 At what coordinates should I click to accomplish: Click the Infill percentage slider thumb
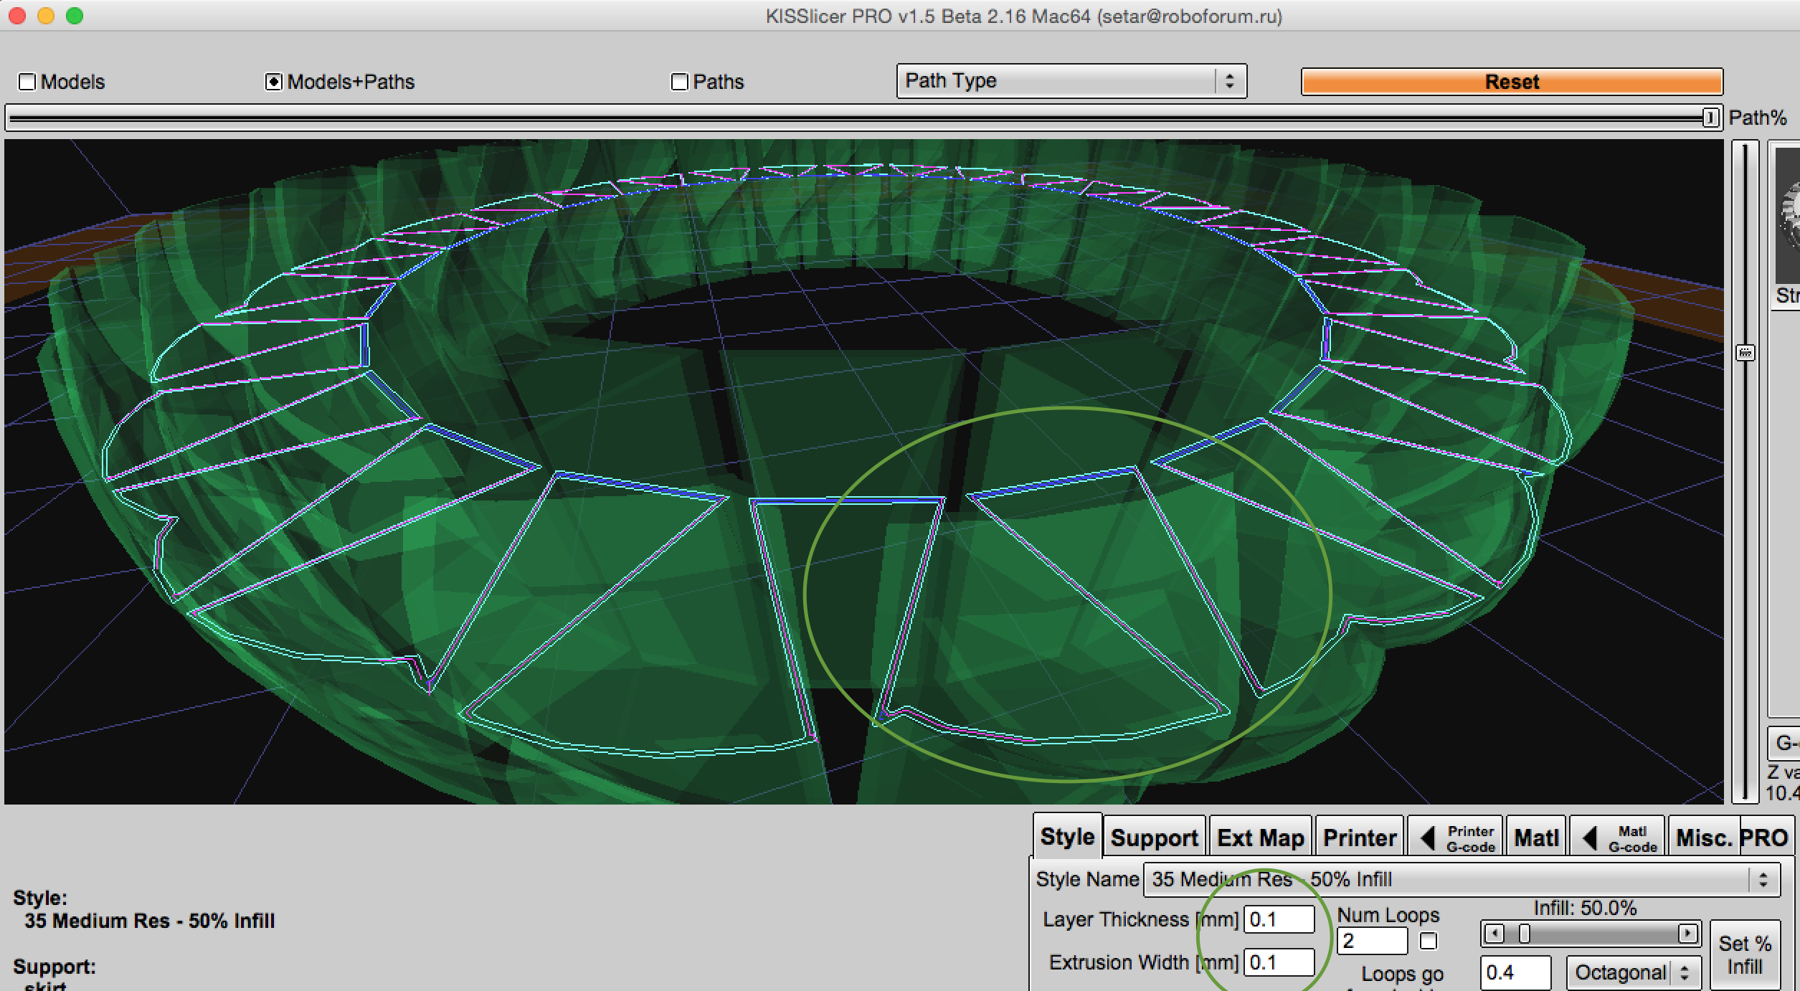tap(1525, 934)
